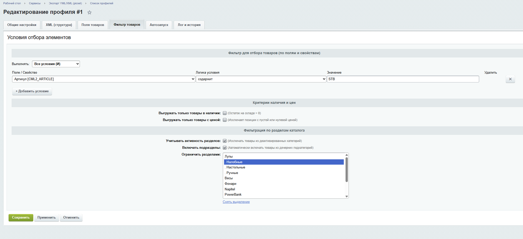Screen dimensions: 523x239
Task: Click the listbox scroll down arrow
Action: [347, 196]
